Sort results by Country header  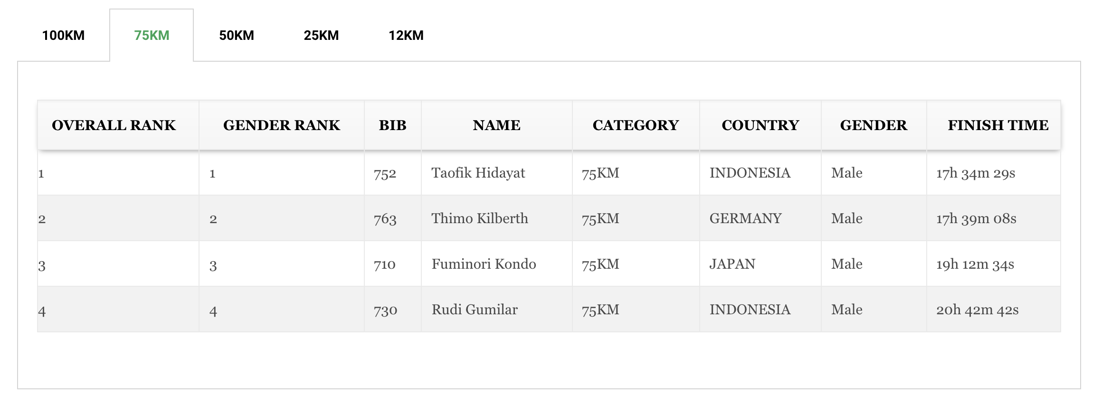pyautogui.click(x=760, y=125)
